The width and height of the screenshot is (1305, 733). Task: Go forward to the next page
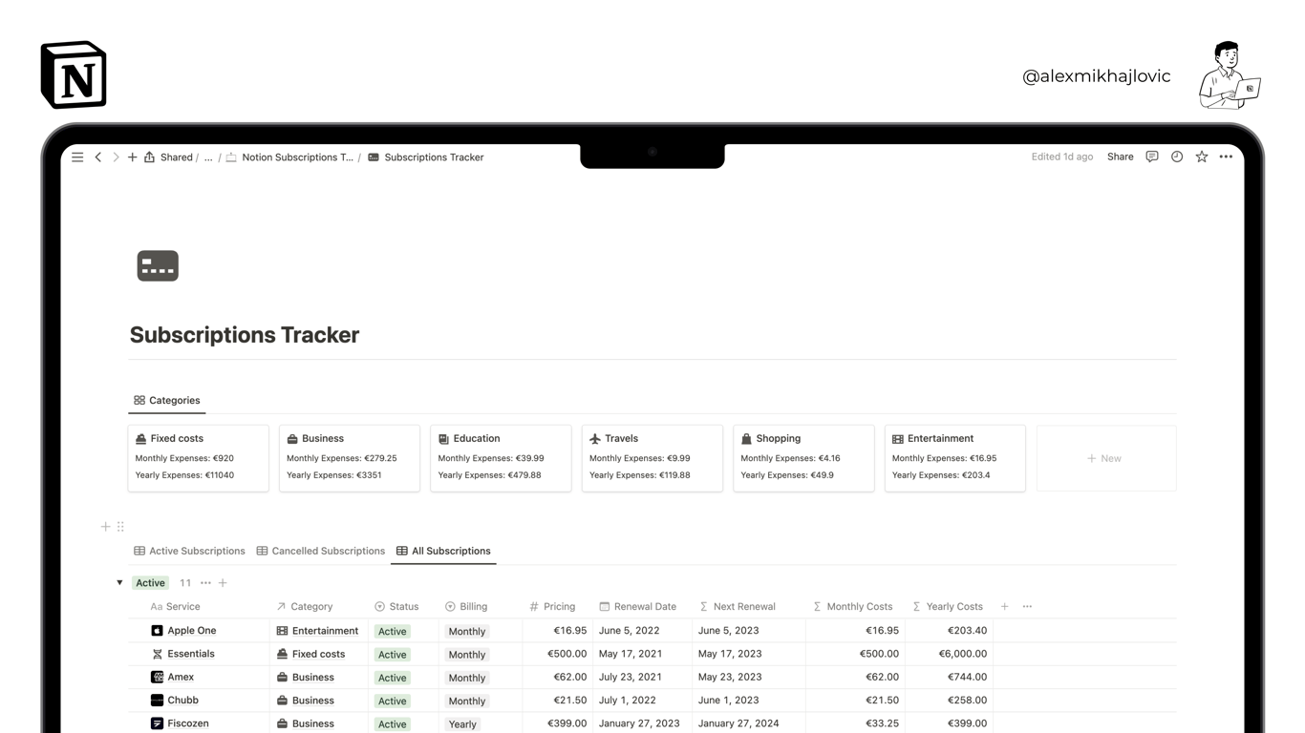click(116, 157)
